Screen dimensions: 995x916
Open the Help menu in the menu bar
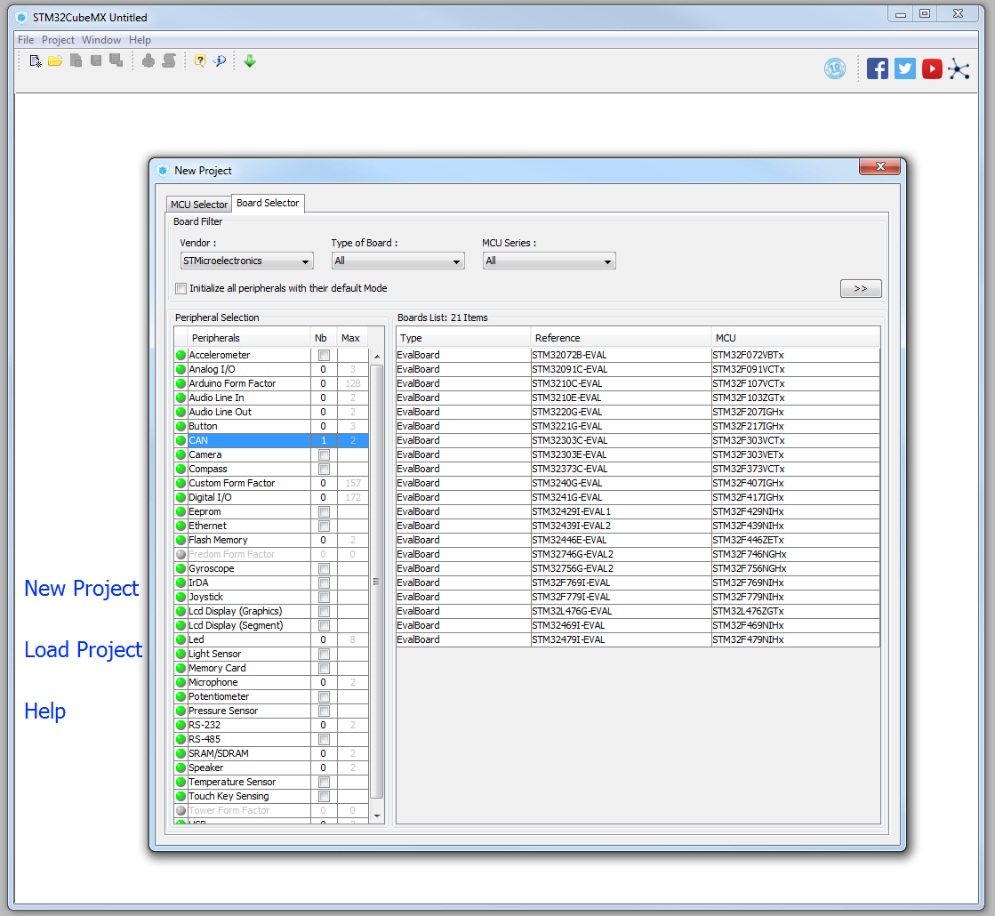(140, 39)
